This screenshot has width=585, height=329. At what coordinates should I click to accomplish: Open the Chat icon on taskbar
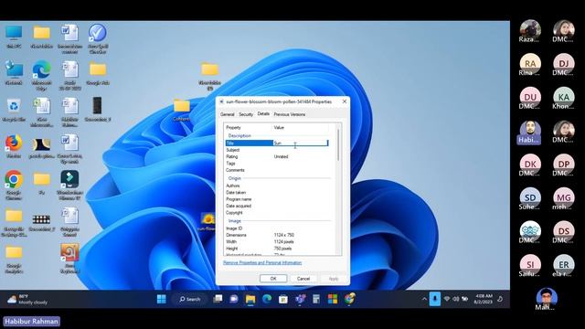[x=234, y=299]
